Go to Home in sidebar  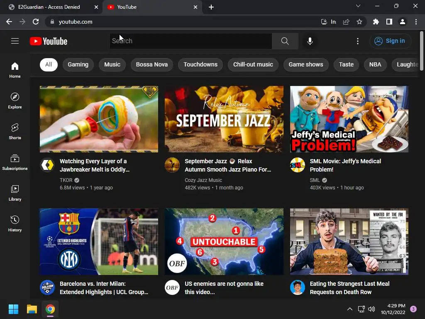[15, 70]
